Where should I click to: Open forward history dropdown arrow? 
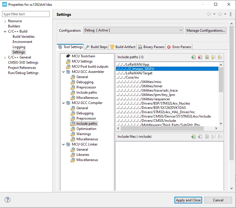pos(225,14)
